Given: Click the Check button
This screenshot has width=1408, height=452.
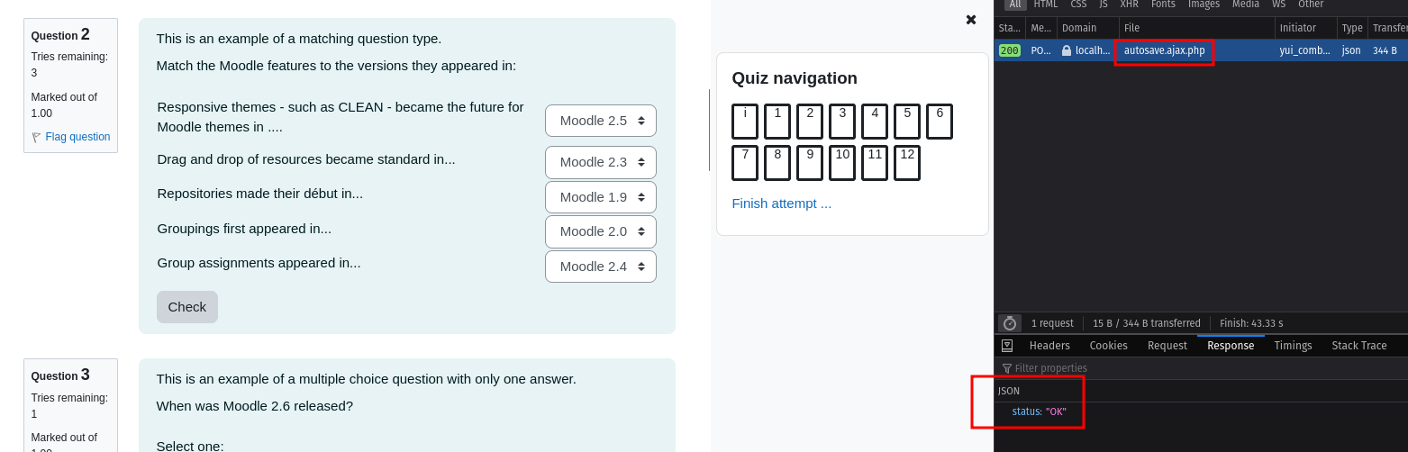Looking at the screenshot, I should point(187,307).
